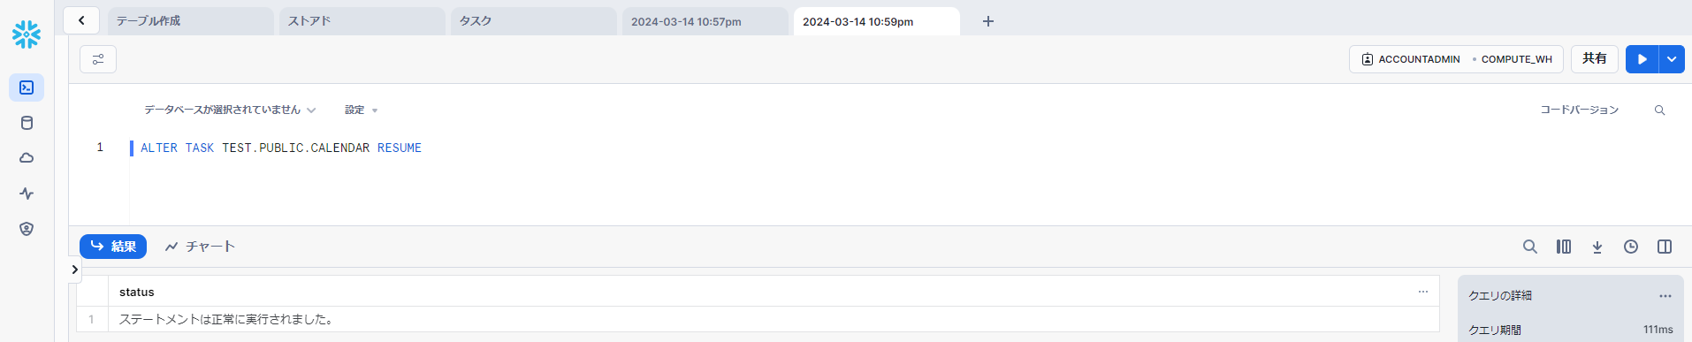Toggle the query details side panel
Screen dimensions: 1692x342
[1665, 247]
